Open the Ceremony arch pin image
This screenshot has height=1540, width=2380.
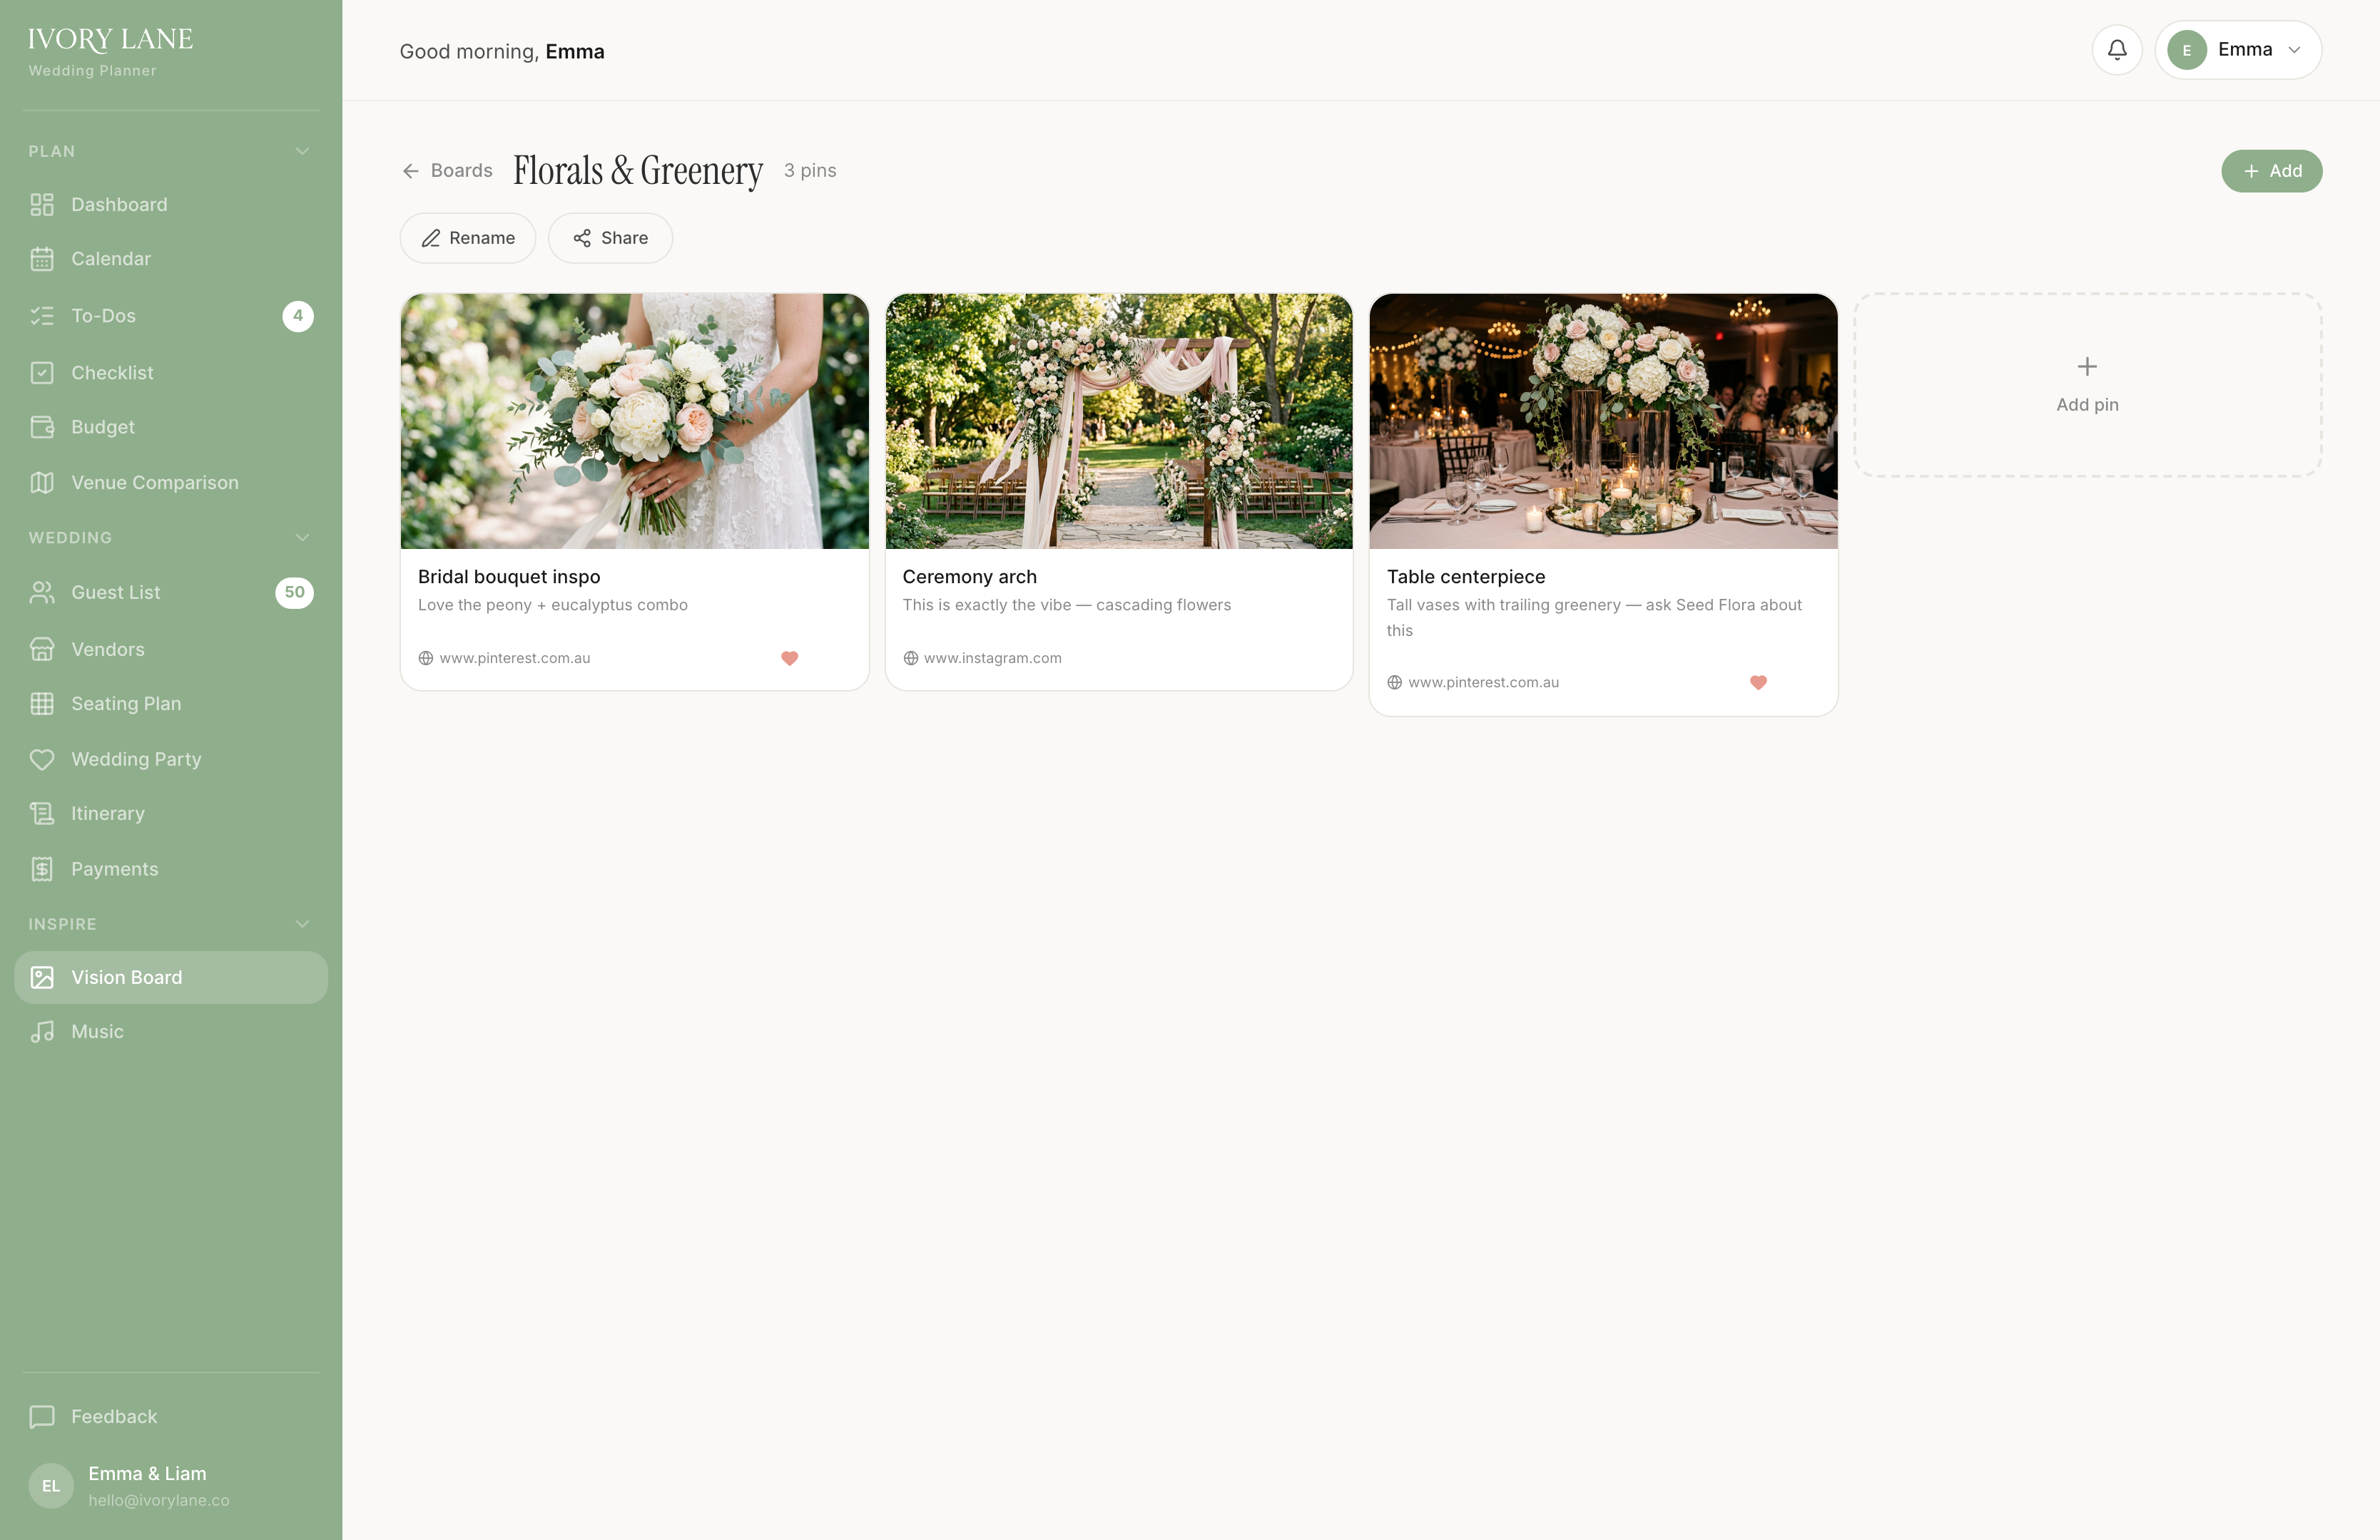(x=1118, y=421)
